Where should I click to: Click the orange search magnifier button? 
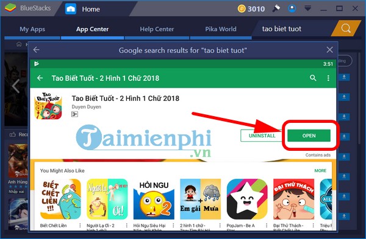click(x=346, y=29)
